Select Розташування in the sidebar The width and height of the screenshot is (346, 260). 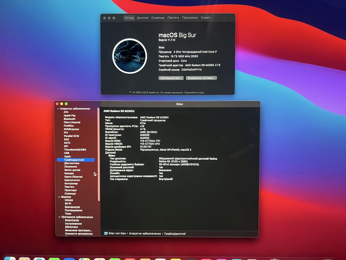pos(73,210)
